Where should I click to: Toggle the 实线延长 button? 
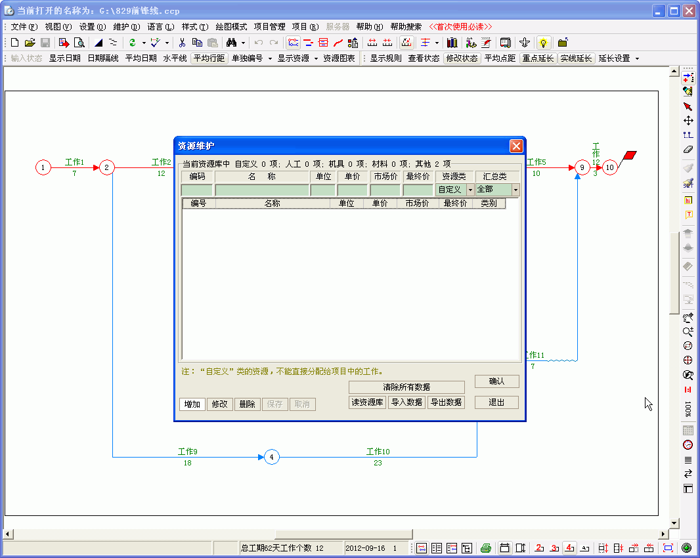tap(577, 58)
